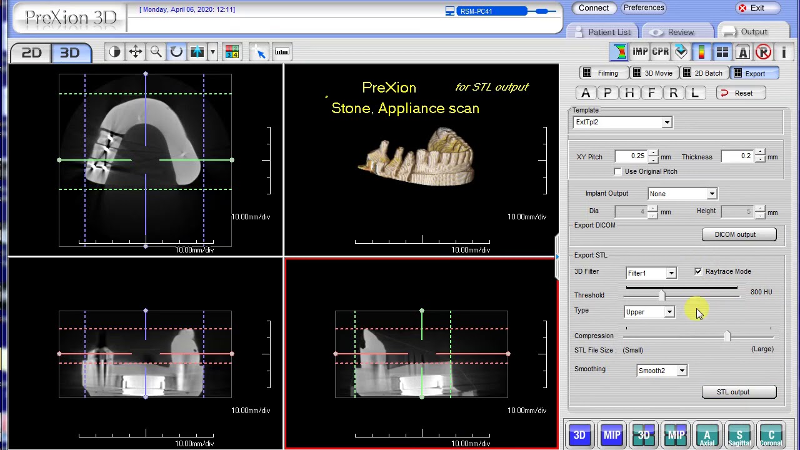Click DICOM output button
This screenshot has width=800, height=450.
click(x=739, y=234)
